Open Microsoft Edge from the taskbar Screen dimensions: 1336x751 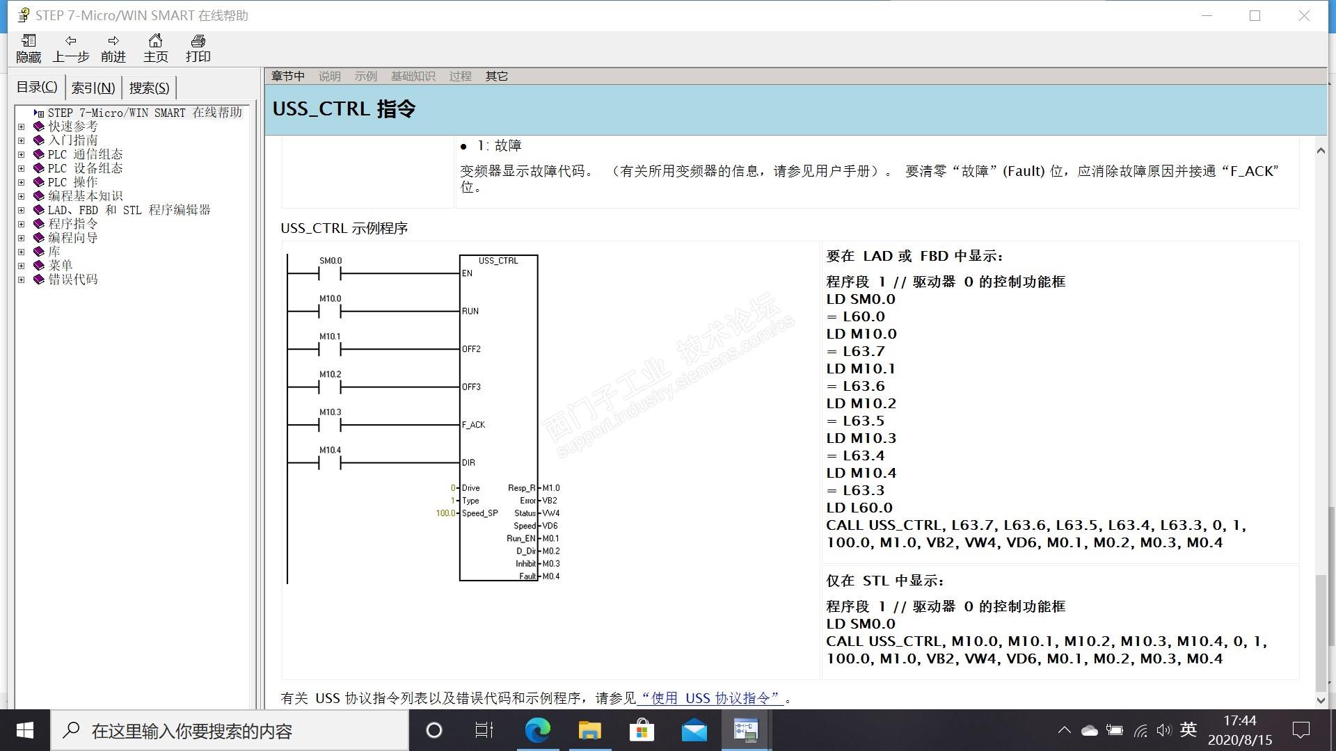(537, 730)
